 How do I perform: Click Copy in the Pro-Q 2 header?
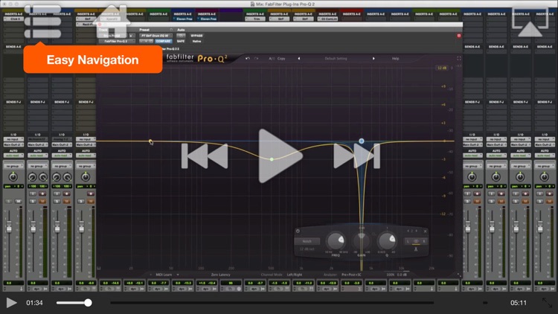point(281,58)
